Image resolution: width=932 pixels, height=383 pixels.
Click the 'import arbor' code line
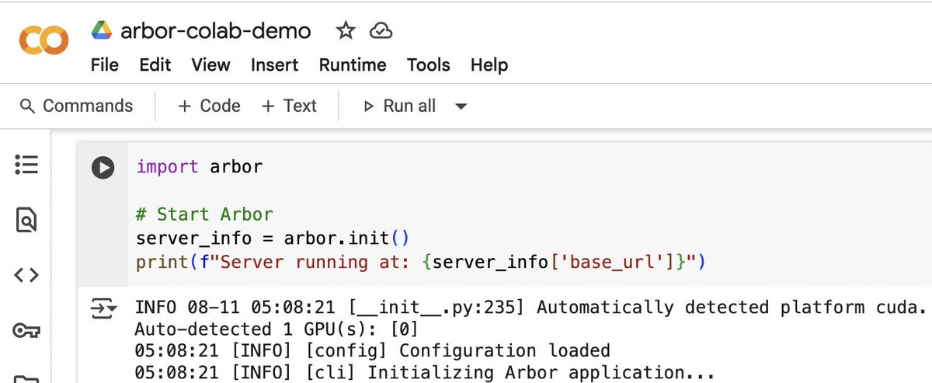200,166
